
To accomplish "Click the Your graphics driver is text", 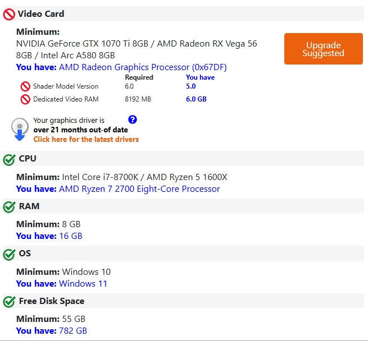I will (69, 121).
